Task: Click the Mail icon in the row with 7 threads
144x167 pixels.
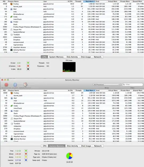Action: (11, 9)
